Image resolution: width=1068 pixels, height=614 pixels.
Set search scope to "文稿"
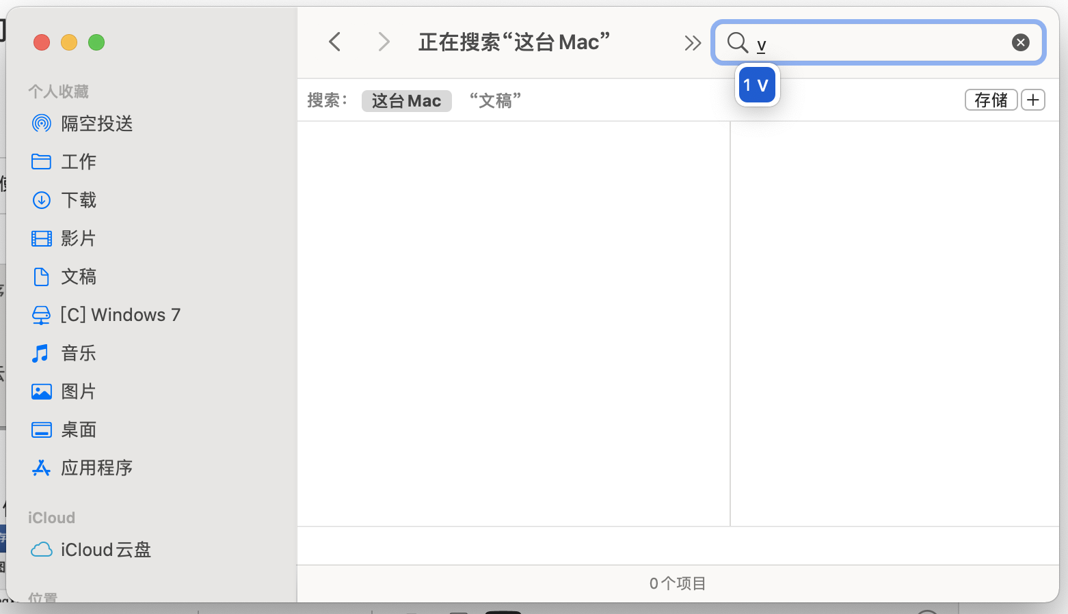496,101
